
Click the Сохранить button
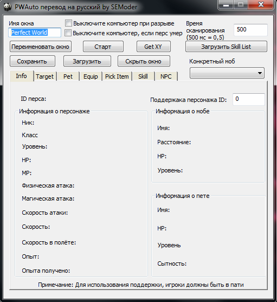click(33, 61)
